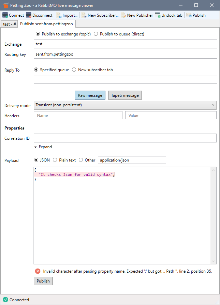The image size is (220, 305).
Task: Select Publish to exchange (topic) option
Action: [x=63, y=34]
